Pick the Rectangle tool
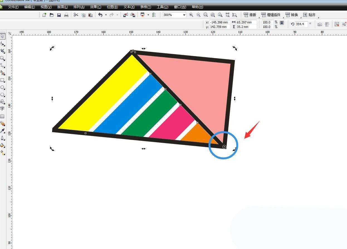This screenshot has width=347, height=249. [x=3, y=80]
